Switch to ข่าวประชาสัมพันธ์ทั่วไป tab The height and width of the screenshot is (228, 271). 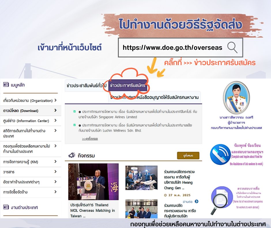[x=86, y=86]
